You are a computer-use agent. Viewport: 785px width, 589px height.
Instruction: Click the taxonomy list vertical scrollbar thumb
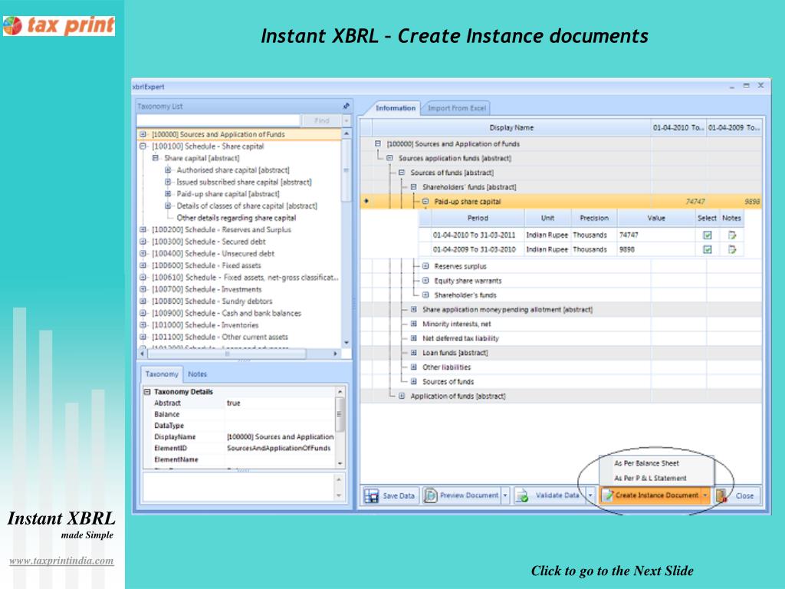coord(346,170)
